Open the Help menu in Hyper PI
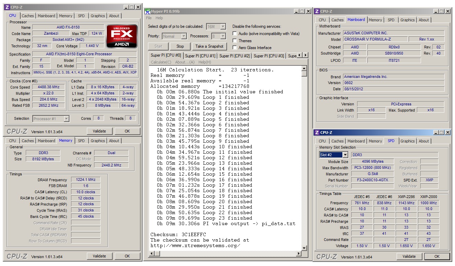 [x=159, y=18]
